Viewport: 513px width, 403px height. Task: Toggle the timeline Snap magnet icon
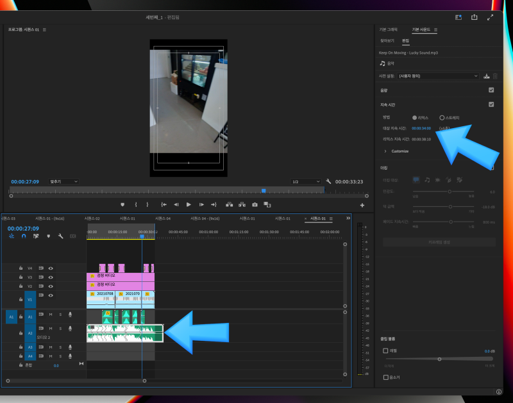coord(24,236)
